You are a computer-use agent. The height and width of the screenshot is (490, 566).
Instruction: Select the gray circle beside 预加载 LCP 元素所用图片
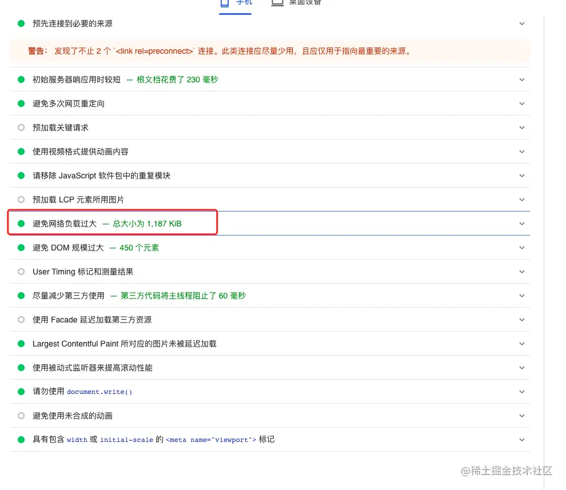21,200
